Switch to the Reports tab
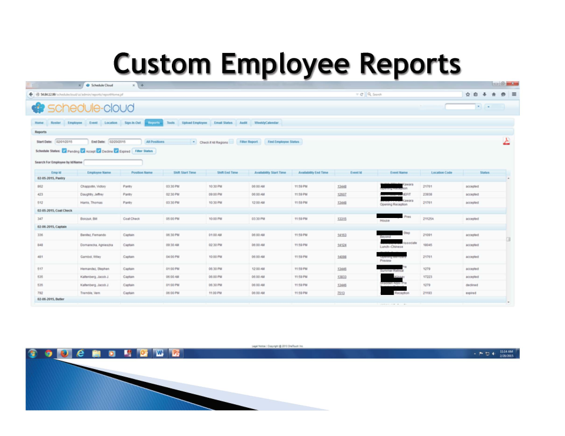Image resolution: width=565 pixels, height=436 pixels. (154, 123)
